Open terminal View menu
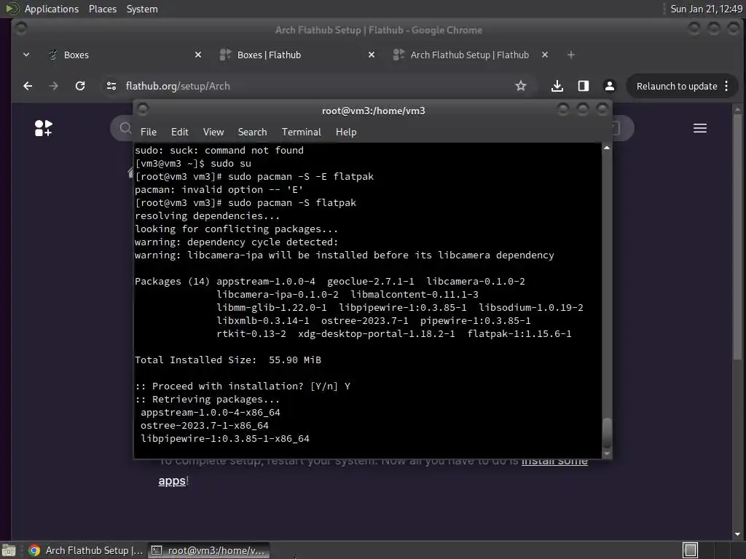746x559 pixels. 213,132
